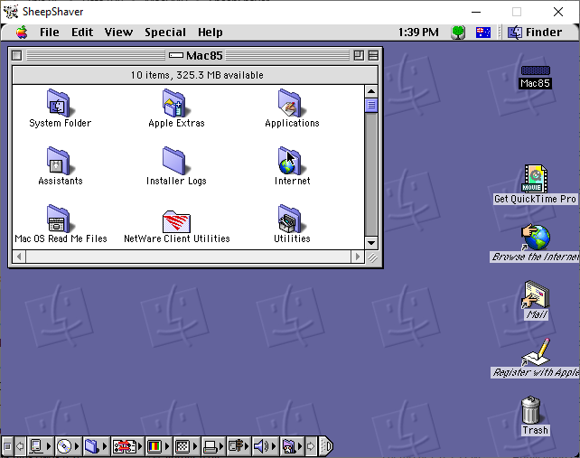Open the printer selector strip module
580x458 pixels.
[213, 446]
